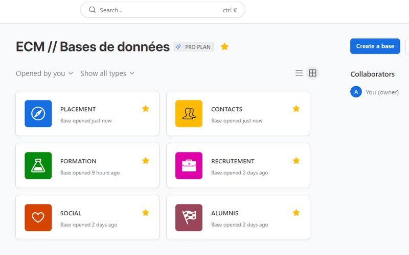Click the owner avatar in Collaborators
Screen dimensions: 409x255
[x=356, y=92]
